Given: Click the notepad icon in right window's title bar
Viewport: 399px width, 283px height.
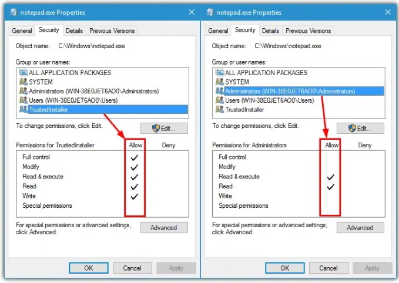Looking at the screenshot, I should pos(208,12).
